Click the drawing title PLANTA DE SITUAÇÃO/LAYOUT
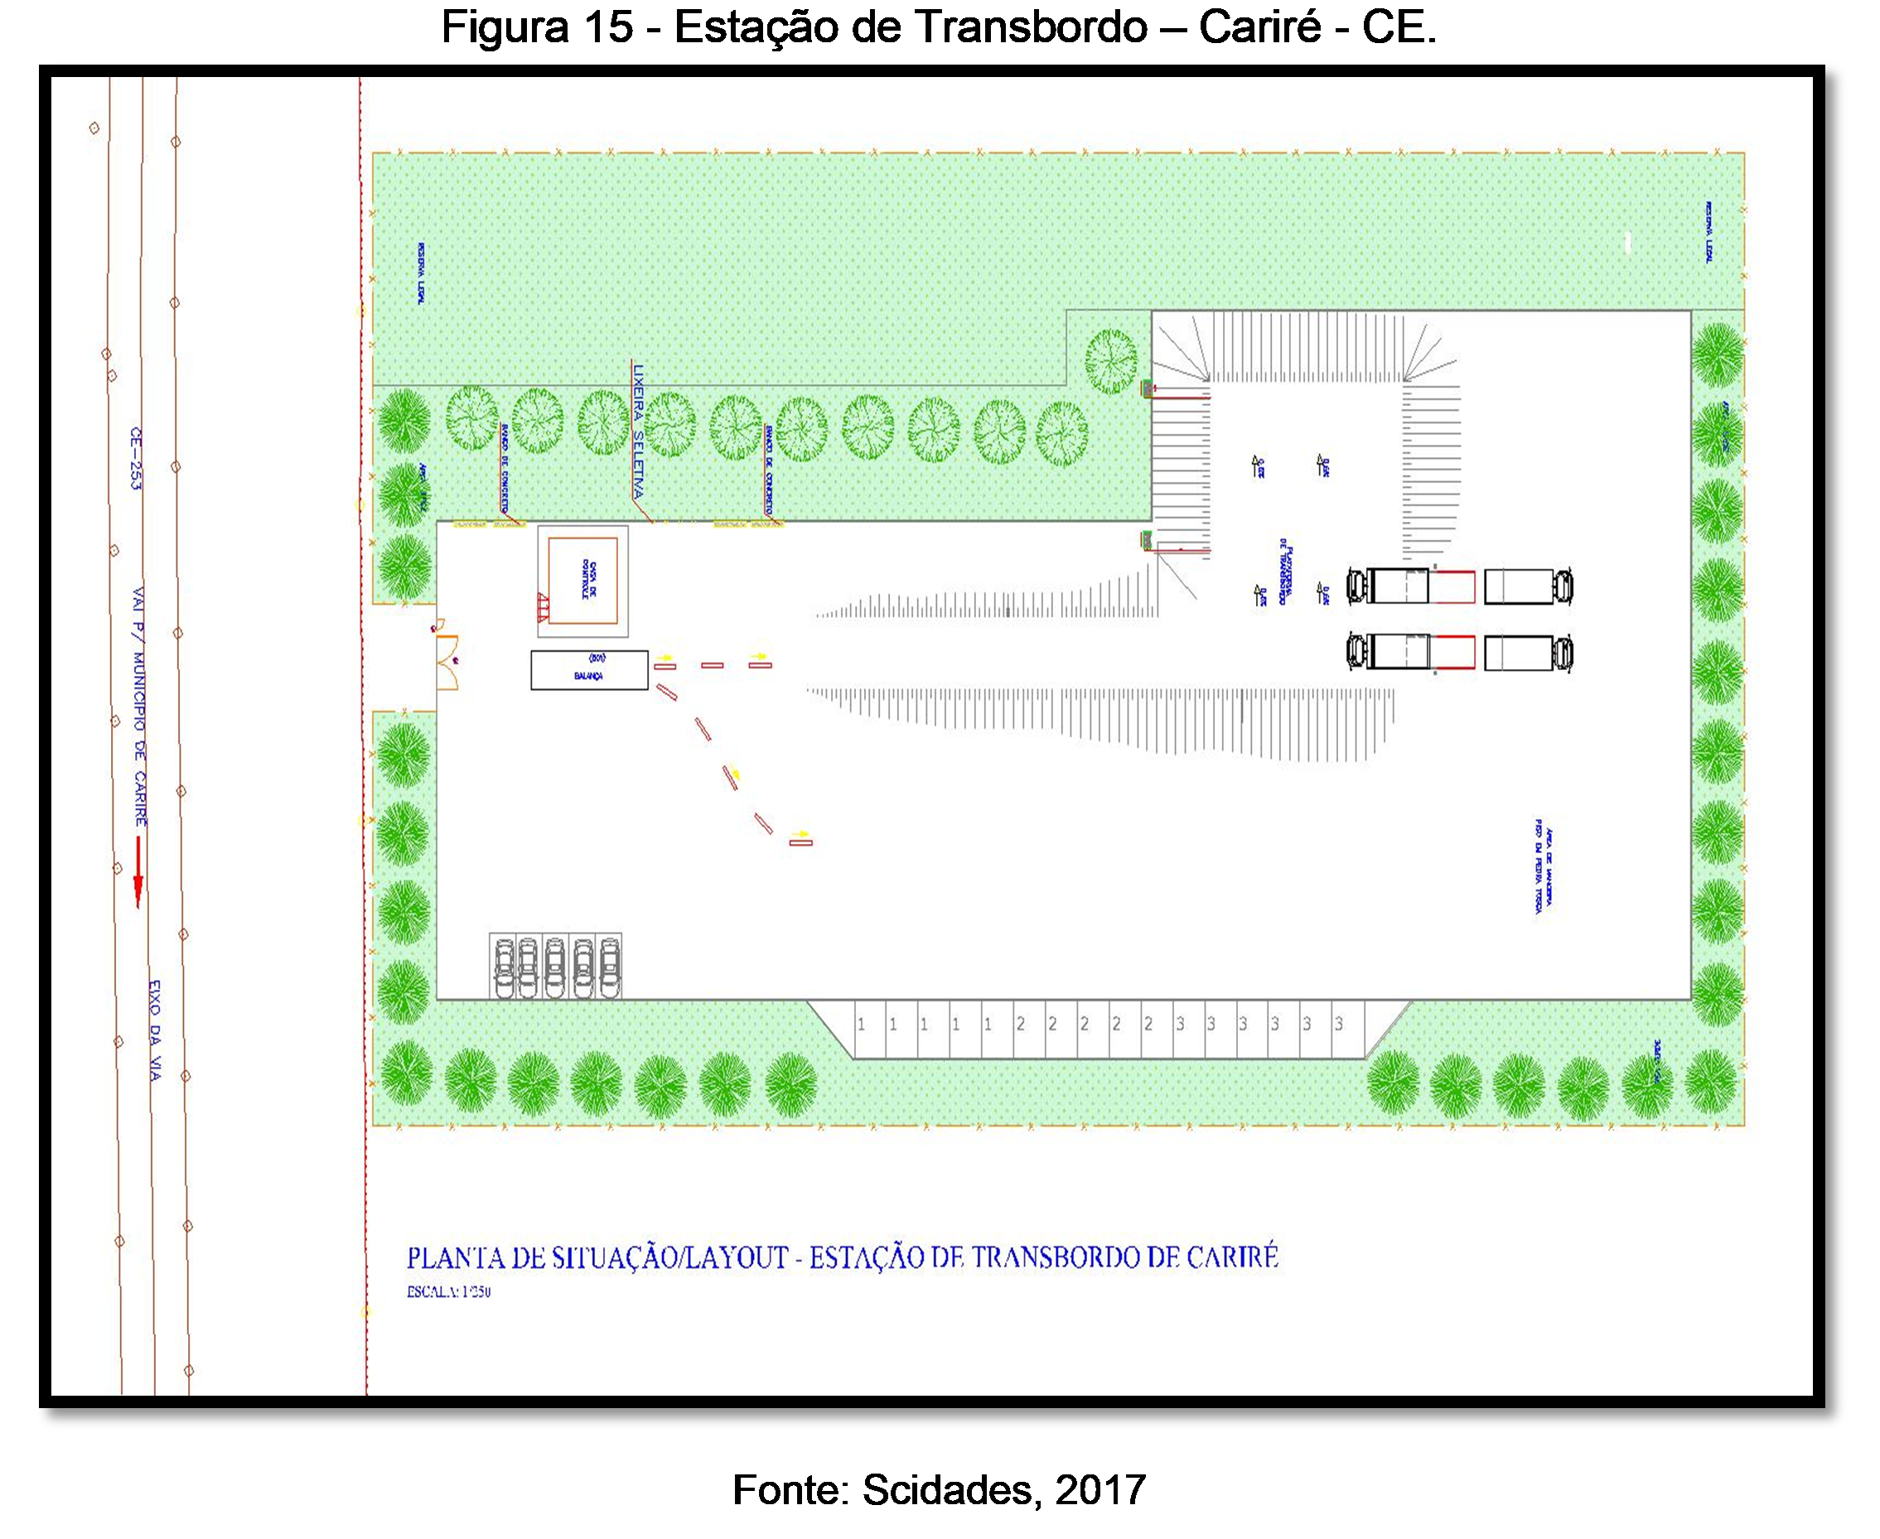Viewport: 1880px width, 1539px height. pyautogui.click(x=842, y=1259)
